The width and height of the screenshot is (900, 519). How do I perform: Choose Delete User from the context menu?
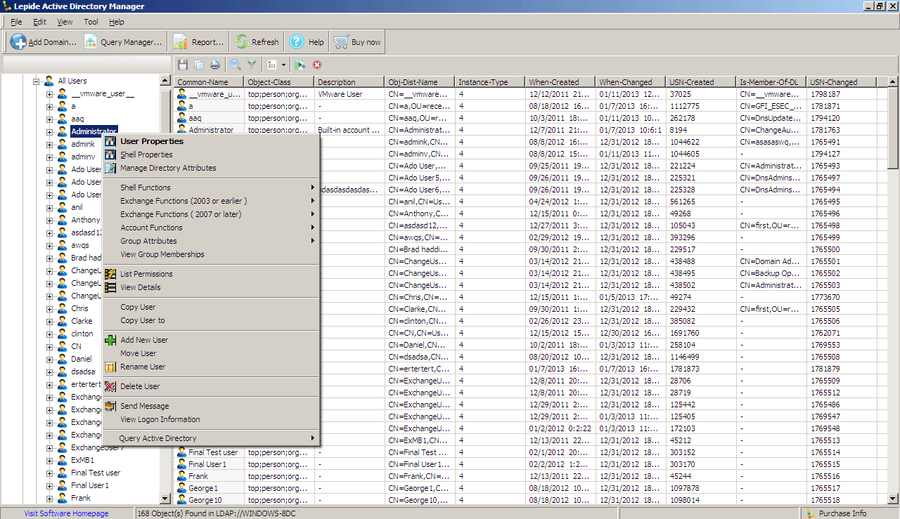[x=210, y=386]
